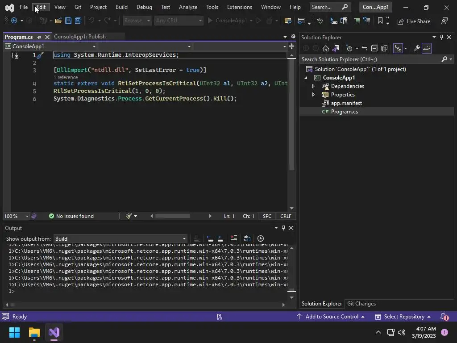This screenshot has height=343, width=457.
Task: Start ConsoleApp1 with the run button
Action: [x=228, y=21]
